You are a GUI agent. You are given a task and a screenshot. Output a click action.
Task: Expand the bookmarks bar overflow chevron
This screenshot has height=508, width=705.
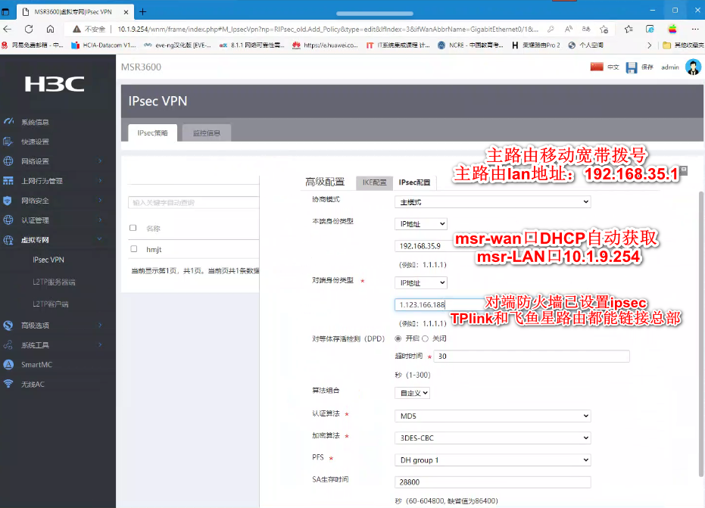[649, 45]
